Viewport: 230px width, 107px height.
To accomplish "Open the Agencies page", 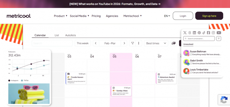I will coord(112,16).
